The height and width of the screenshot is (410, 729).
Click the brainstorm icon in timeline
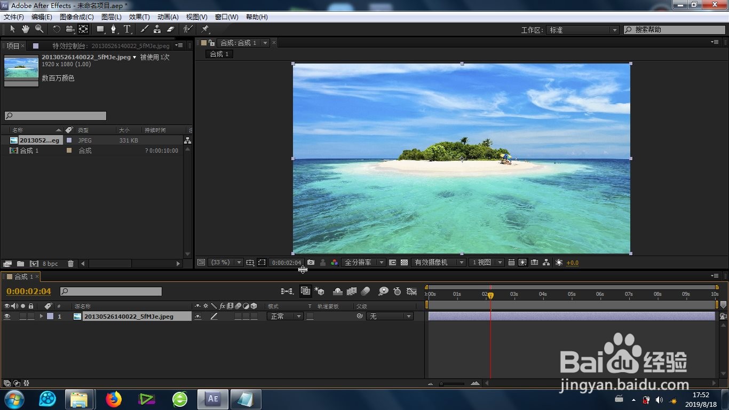pos(383,291)
